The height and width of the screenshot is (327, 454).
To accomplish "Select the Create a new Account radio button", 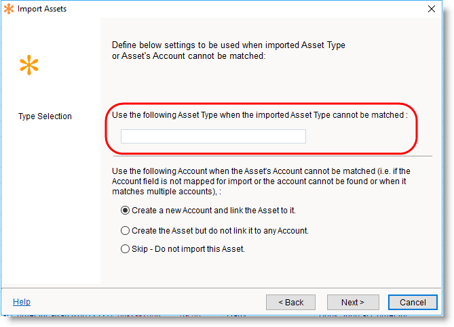I will (x=125, y=211).
